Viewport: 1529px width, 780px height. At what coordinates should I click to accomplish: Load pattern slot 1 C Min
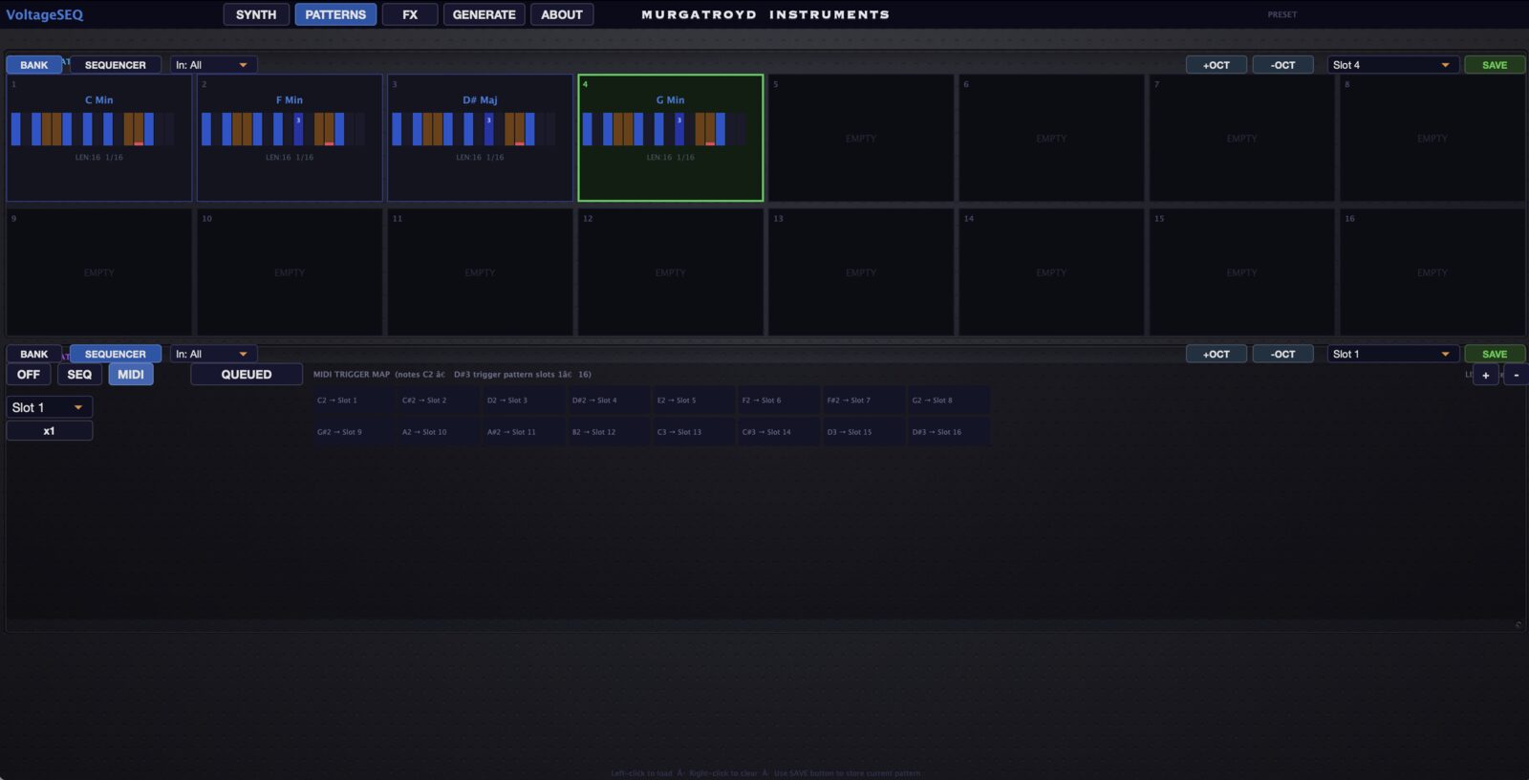99,138
